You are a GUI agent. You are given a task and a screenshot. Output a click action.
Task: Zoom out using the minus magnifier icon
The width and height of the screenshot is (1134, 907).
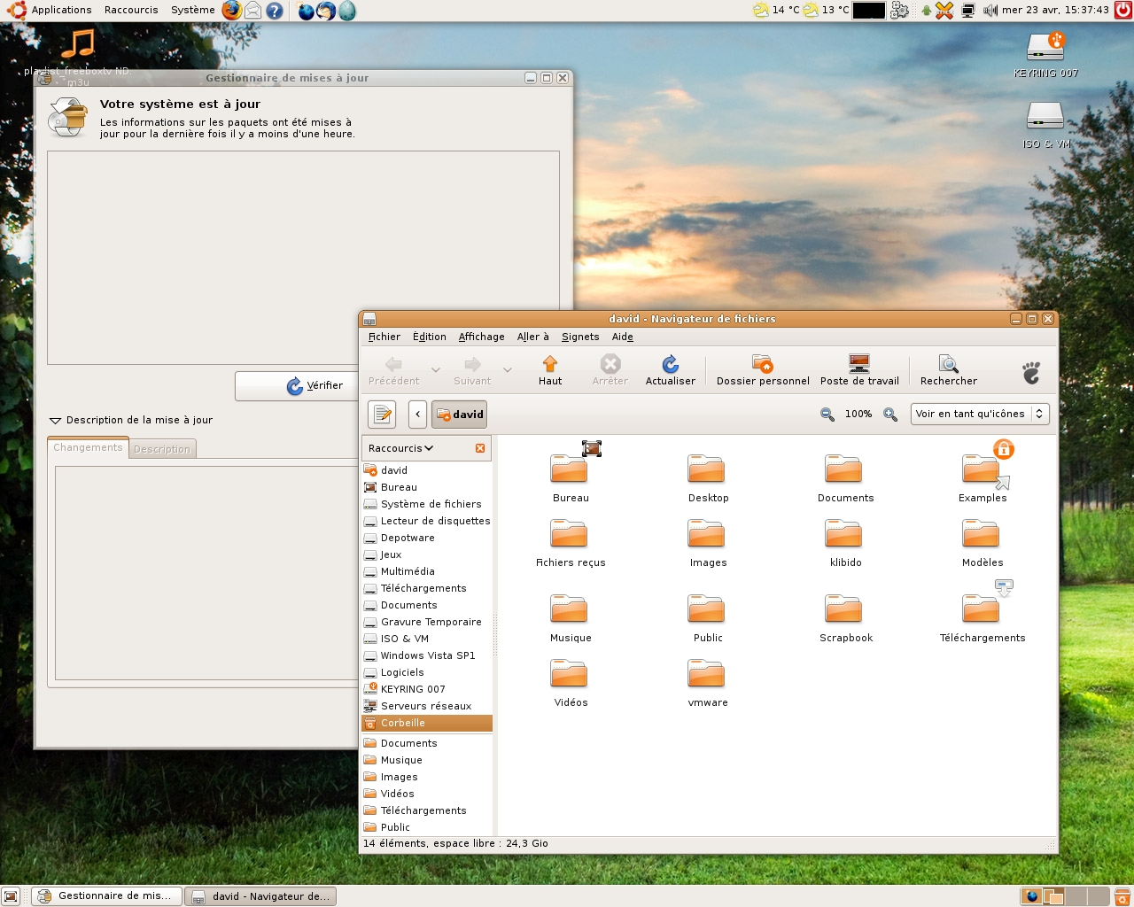[827, 415]
